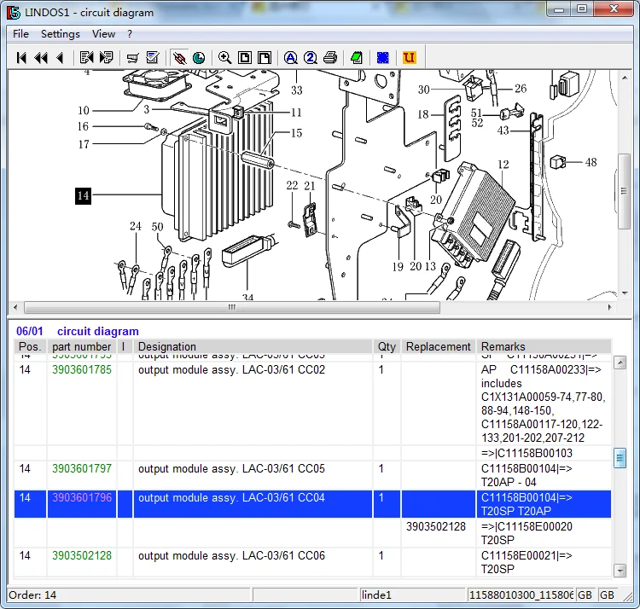
Task: Click the green clock history icon
Action: pyautogui.click(x=199, y=58)
